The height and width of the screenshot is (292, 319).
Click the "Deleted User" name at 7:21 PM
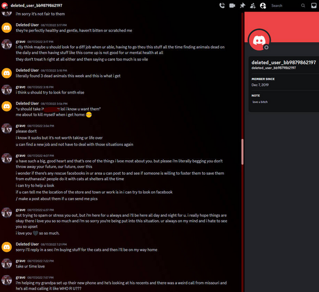click(x=27, y=244)
